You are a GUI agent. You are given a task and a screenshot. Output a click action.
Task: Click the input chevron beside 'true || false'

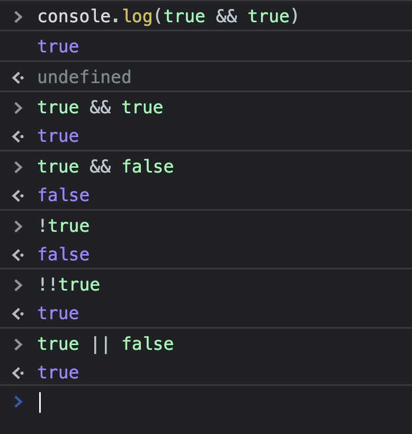pos(19,345)
